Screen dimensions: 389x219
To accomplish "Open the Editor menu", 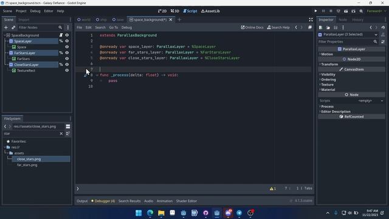I will [49, 11].
